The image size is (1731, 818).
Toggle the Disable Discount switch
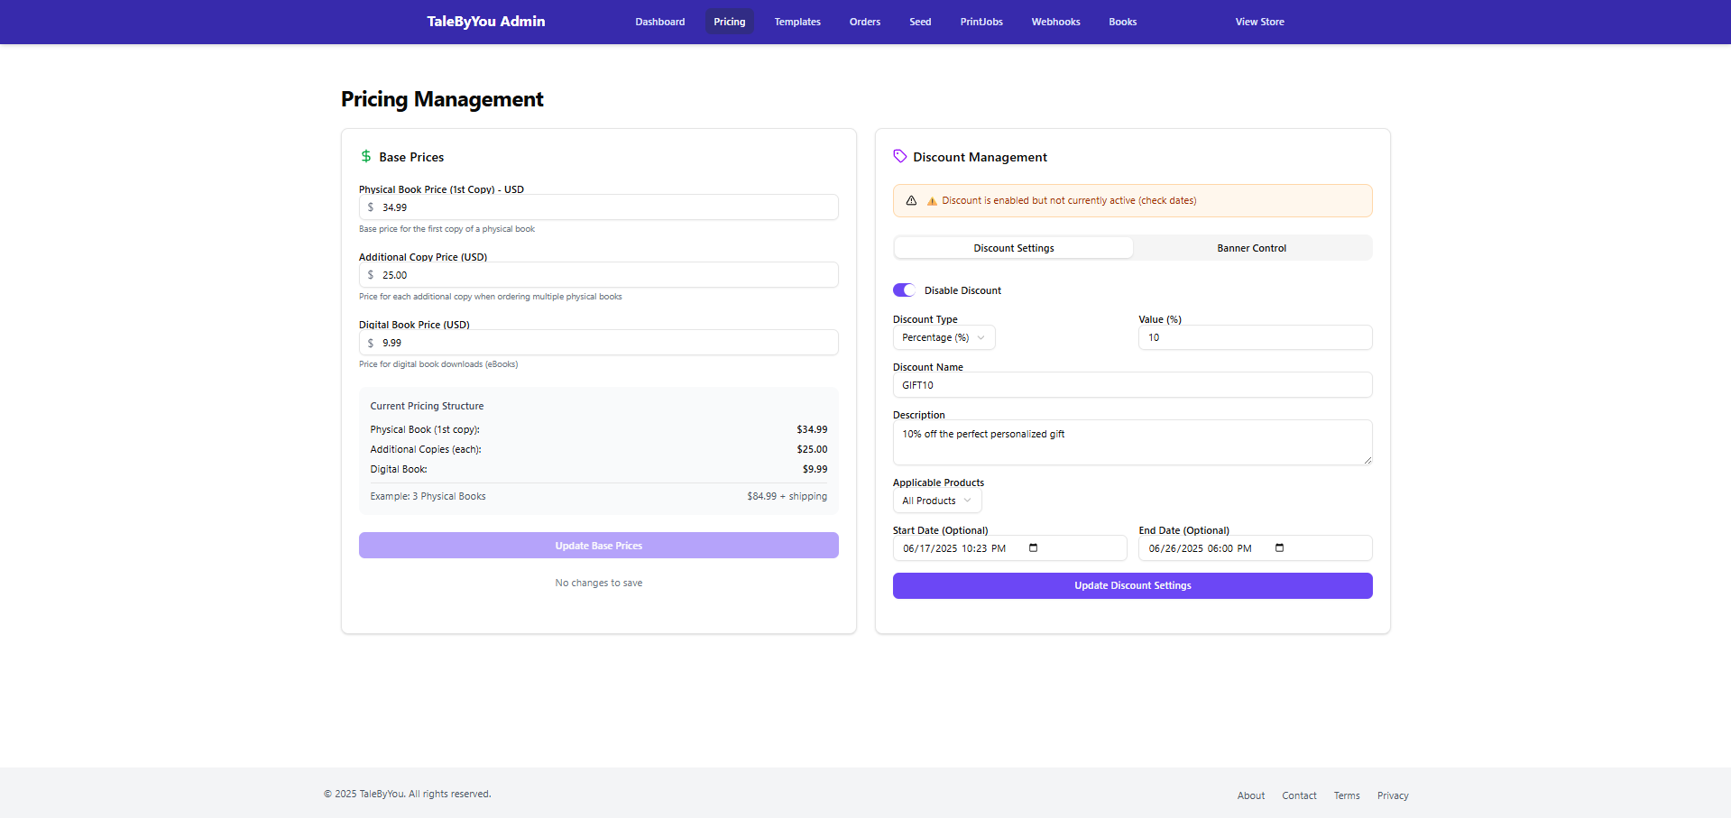904,290
